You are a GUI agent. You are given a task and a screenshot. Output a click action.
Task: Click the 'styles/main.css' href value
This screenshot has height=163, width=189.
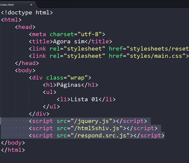tap(156, 56)
